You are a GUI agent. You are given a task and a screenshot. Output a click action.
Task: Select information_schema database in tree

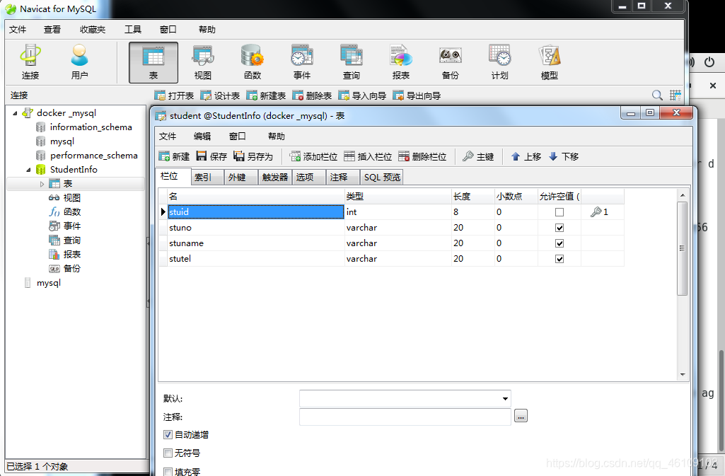point(91,127)
